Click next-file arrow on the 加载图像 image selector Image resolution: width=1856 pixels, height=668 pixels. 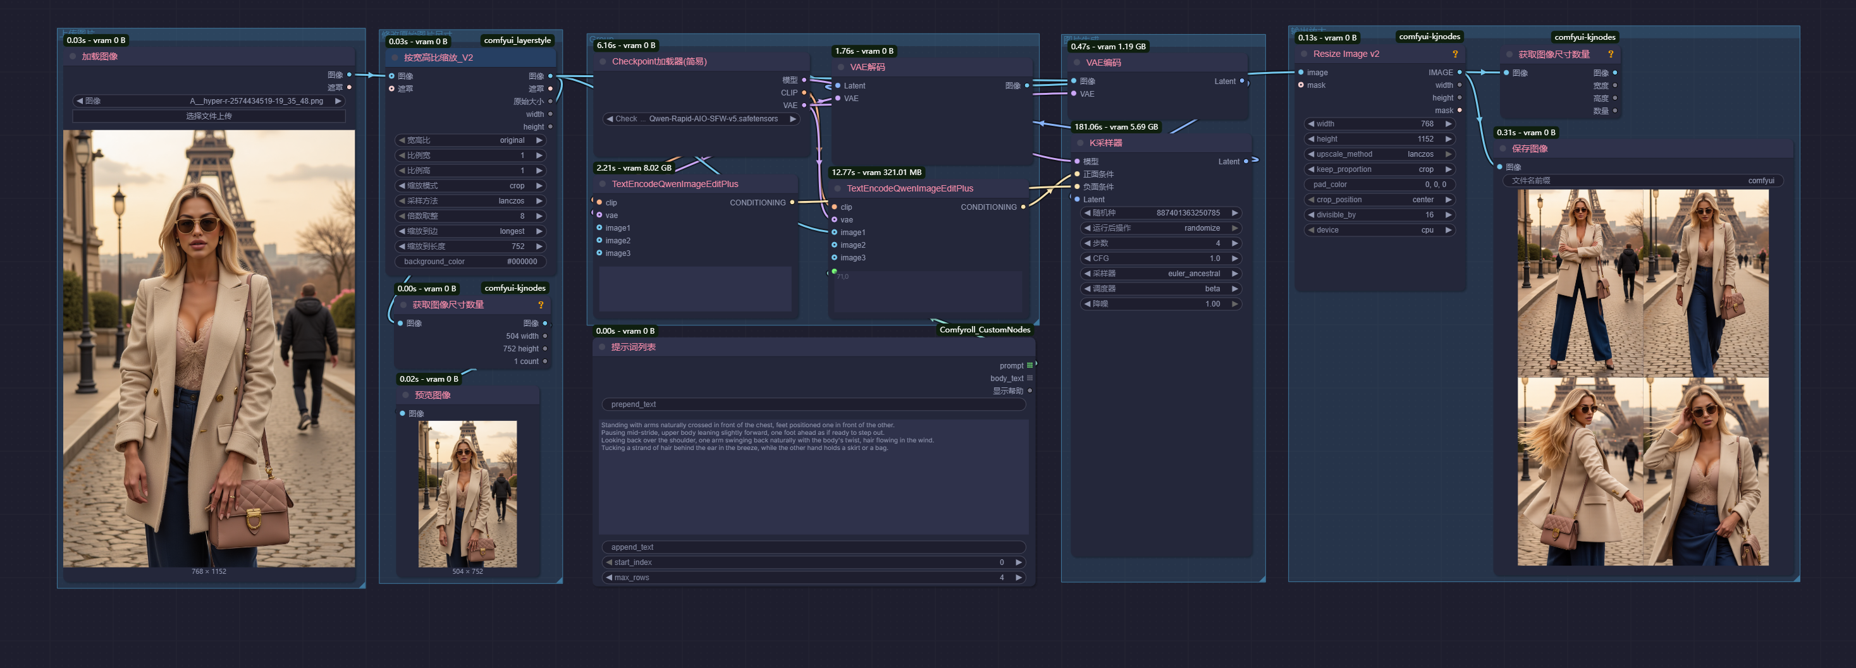337,100
